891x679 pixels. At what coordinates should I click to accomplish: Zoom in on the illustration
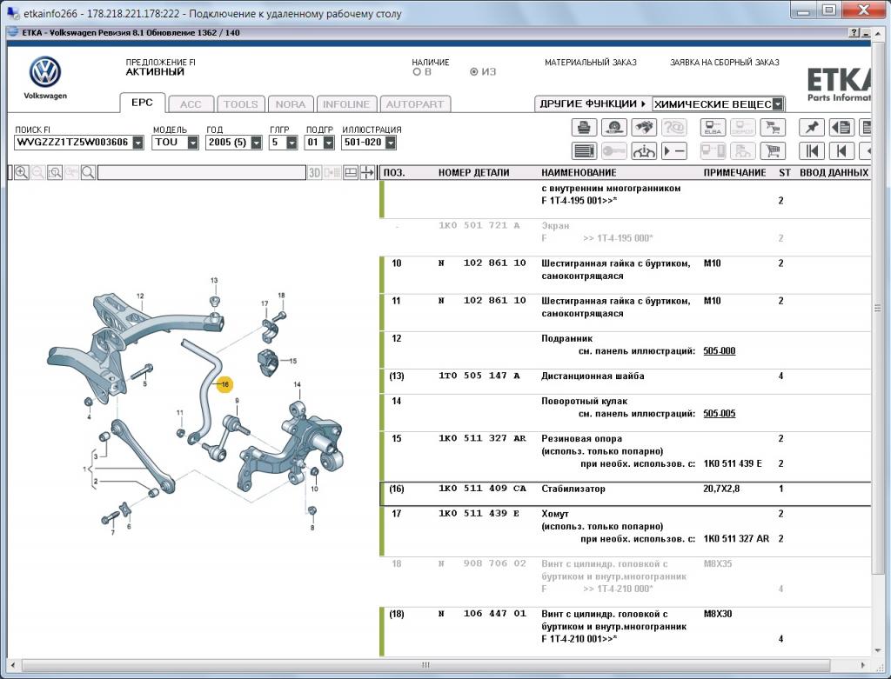pos(22,173)
